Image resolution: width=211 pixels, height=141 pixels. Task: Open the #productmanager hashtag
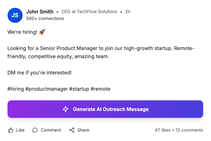[x=47, y=89]
